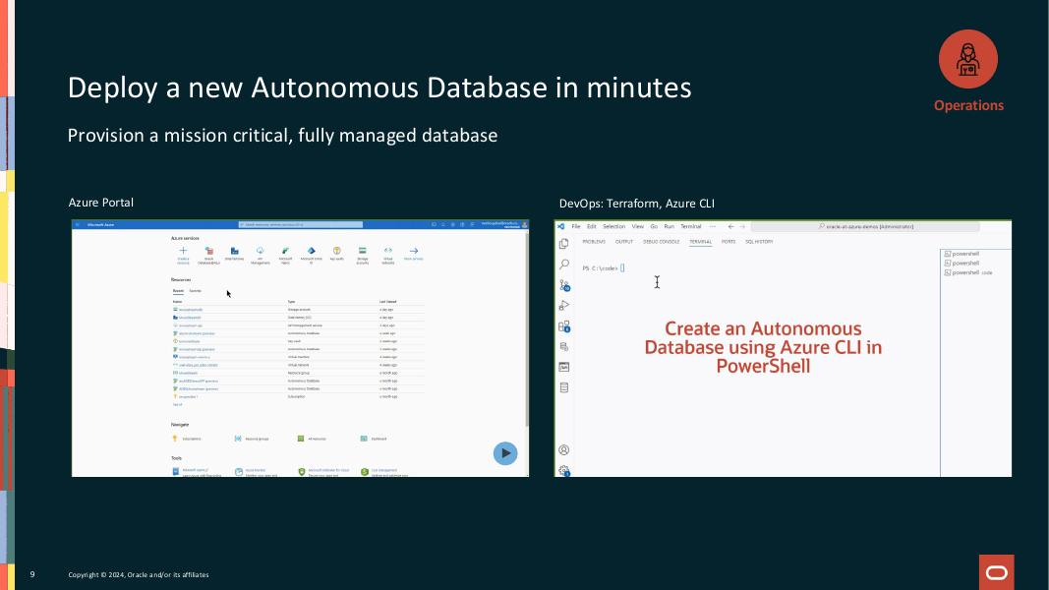
Task: Play the Azure Portal demo video
Action: point(504,453)
